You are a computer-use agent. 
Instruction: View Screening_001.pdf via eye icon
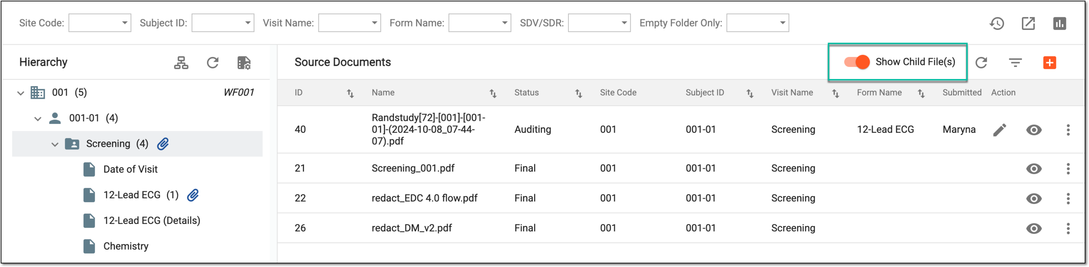[1034, 168]
